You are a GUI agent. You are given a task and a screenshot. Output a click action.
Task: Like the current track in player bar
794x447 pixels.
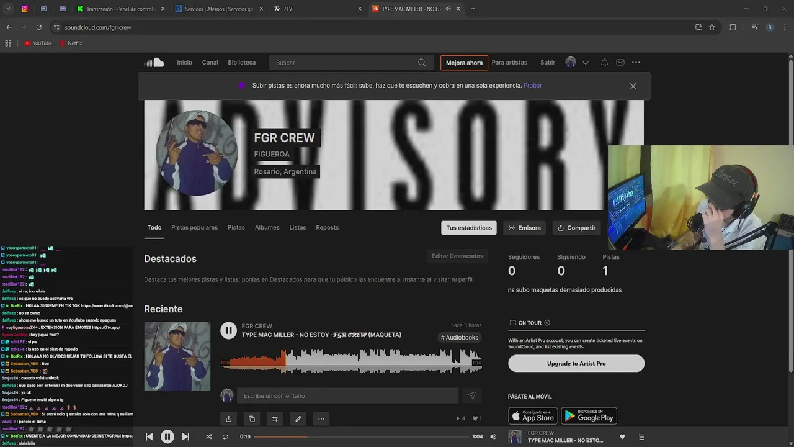622,437
